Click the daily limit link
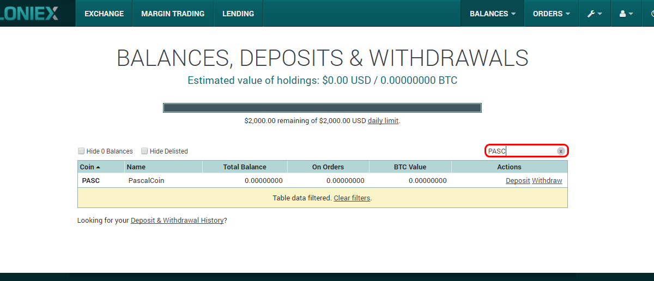 [x=383, y=121]
